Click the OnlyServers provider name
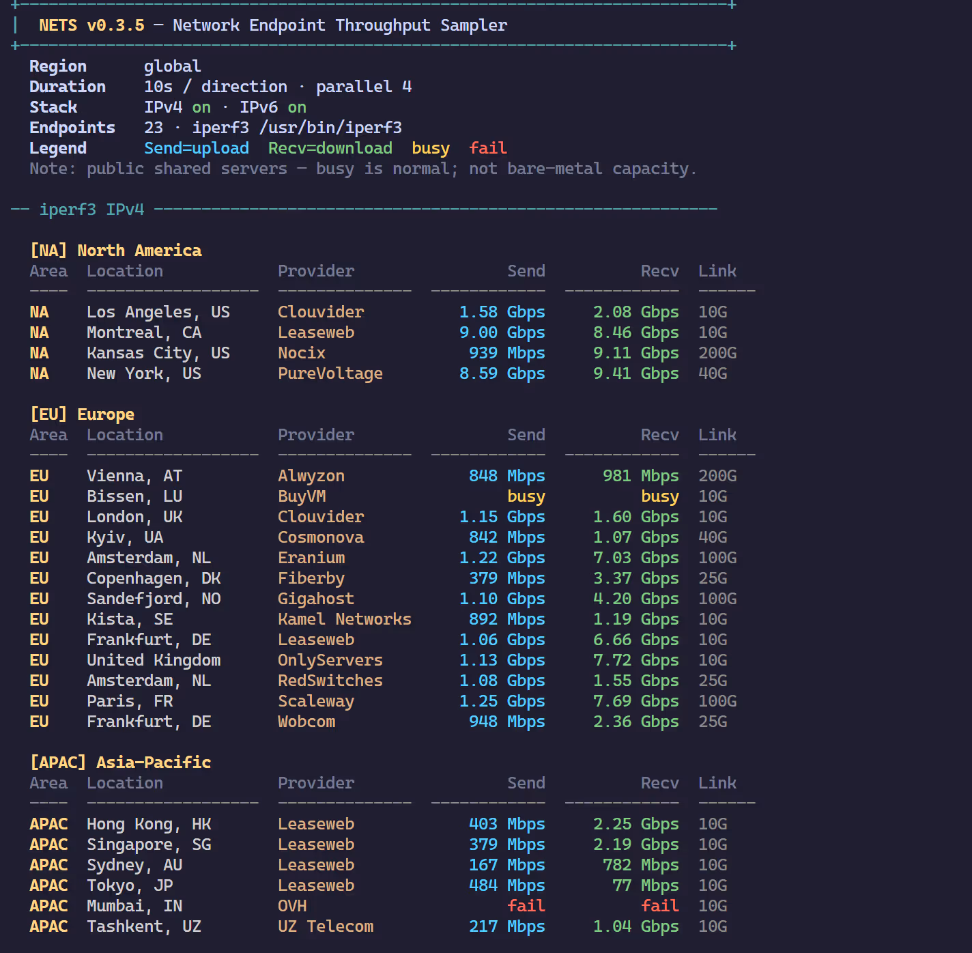 (330, 660)
